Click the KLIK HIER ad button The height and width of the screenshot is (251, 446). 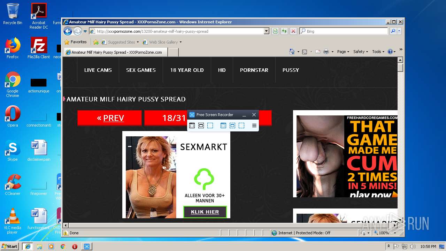coord(205,212)
